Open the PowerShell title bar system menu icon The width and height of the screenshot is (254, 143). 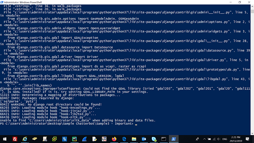click(2, 2)
